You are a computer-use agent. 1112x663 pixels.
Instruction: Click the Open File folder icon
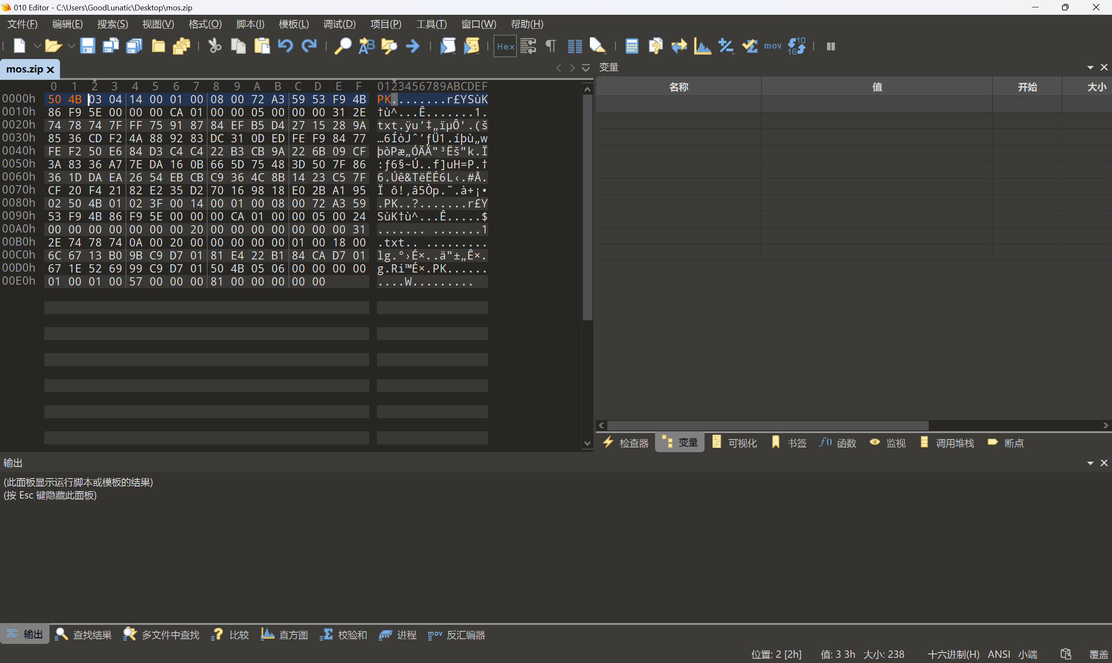53,46
